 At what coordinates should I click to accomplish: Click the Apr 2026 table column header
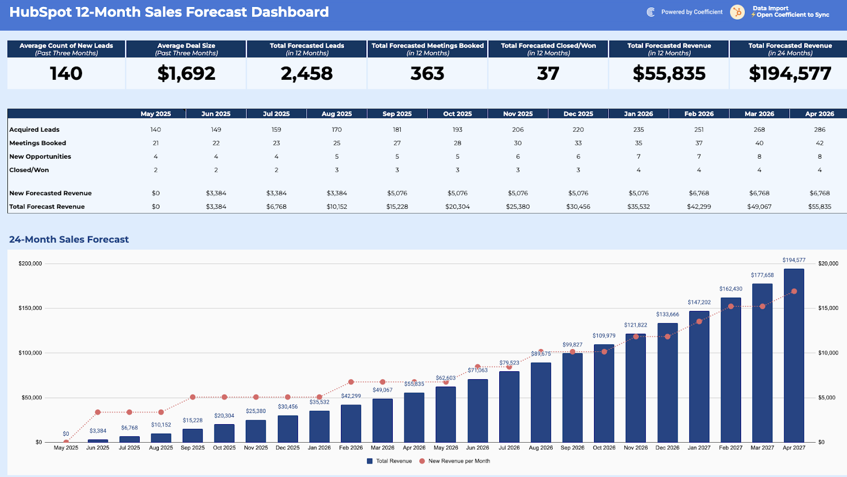tap(819, 114)
